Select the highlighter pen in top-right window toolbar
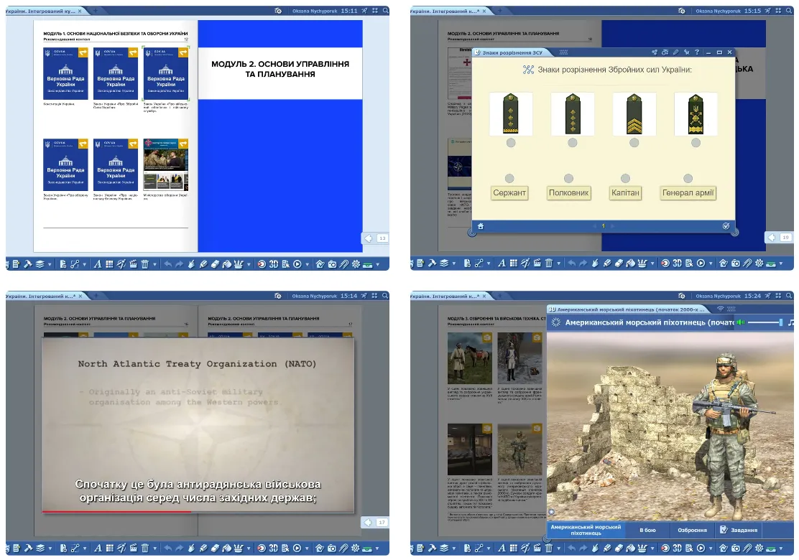Screen dimensions: 799x560 coord(607,263)
